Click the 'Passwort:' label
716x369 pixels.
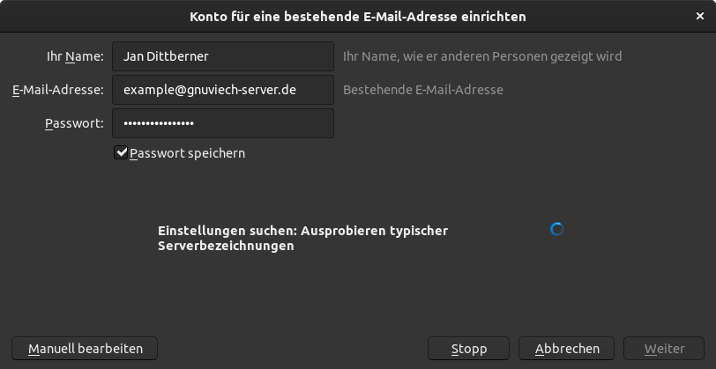click(74, 123)
